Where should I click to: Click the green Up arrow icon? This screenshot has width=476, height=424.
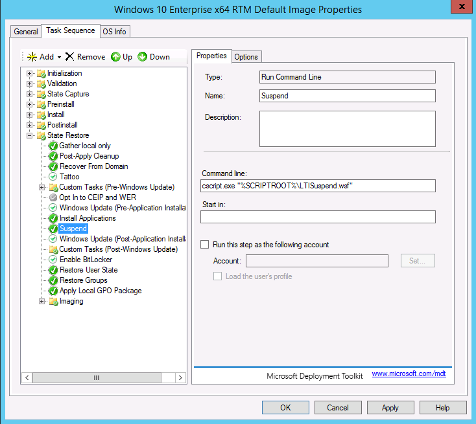(x=115, y=57)
